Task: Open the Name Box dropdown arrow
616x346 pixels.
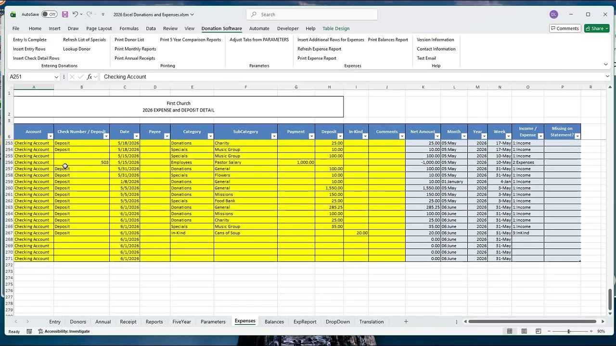Action: point(56,77)
